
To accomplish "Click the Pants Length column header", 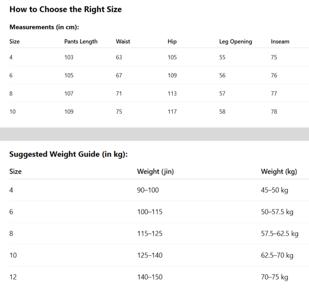I will (x=81, y=42).
